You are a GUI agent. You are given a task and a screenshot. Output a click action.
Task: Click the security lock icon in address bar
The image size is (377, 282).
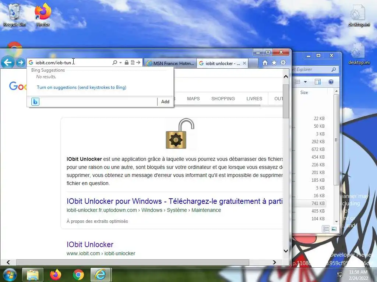pos(127,62)
